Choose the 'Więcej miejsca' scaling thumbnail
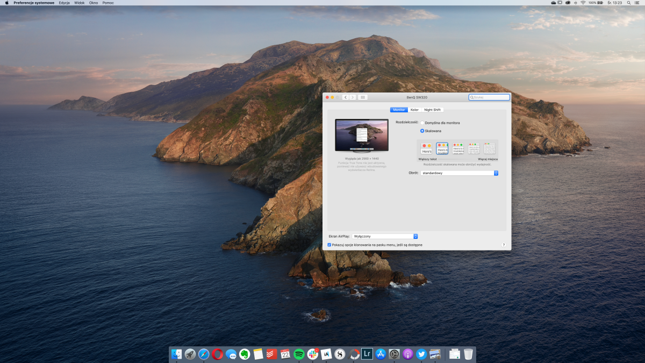The width and height of the screenshot is (645, 363). coord(490,148)
